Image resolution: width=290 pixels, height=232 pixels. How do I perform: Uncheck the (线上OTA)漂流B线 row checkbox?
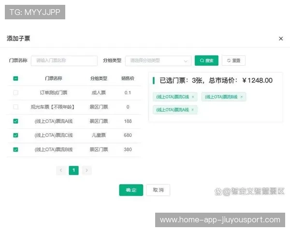tap(16, 149)
